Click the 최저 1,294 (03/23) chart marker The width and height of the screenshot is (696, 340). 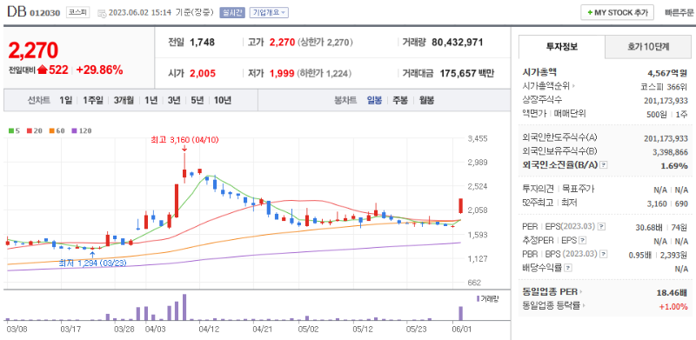(92, 263)
